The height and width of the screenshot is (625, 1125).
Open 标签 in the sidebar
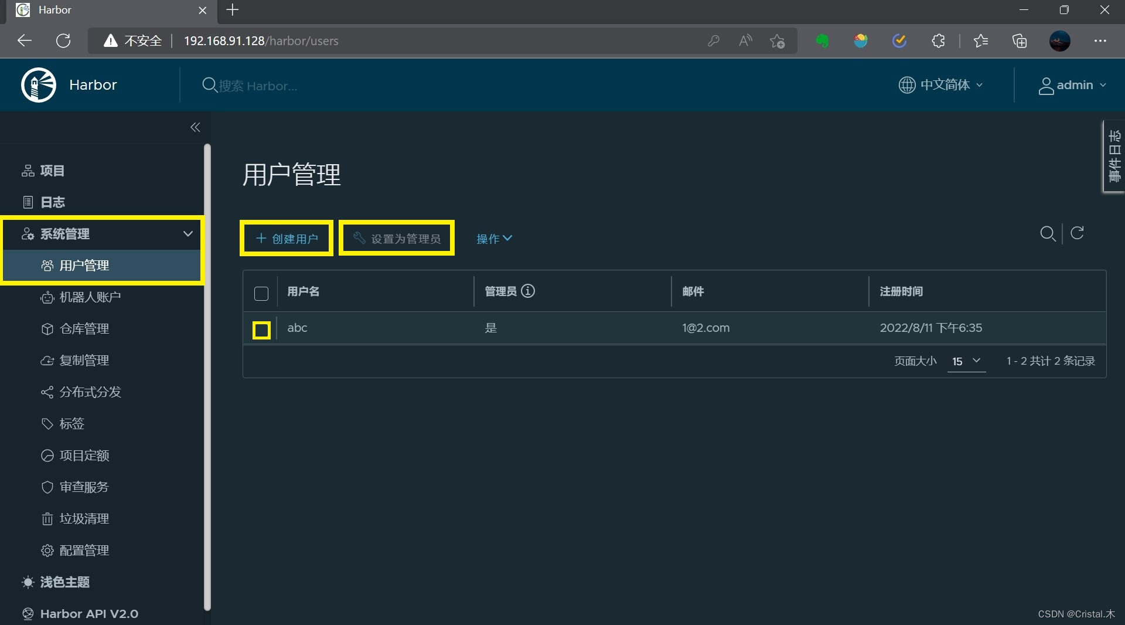63,424
